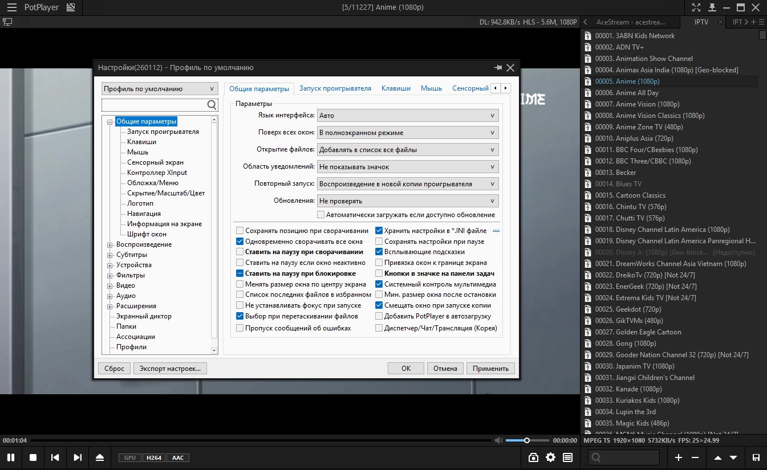This screenshot has height=470, width=767.
Task: Open the settings gear icon in the bottom bar
Action: point(550,457)
